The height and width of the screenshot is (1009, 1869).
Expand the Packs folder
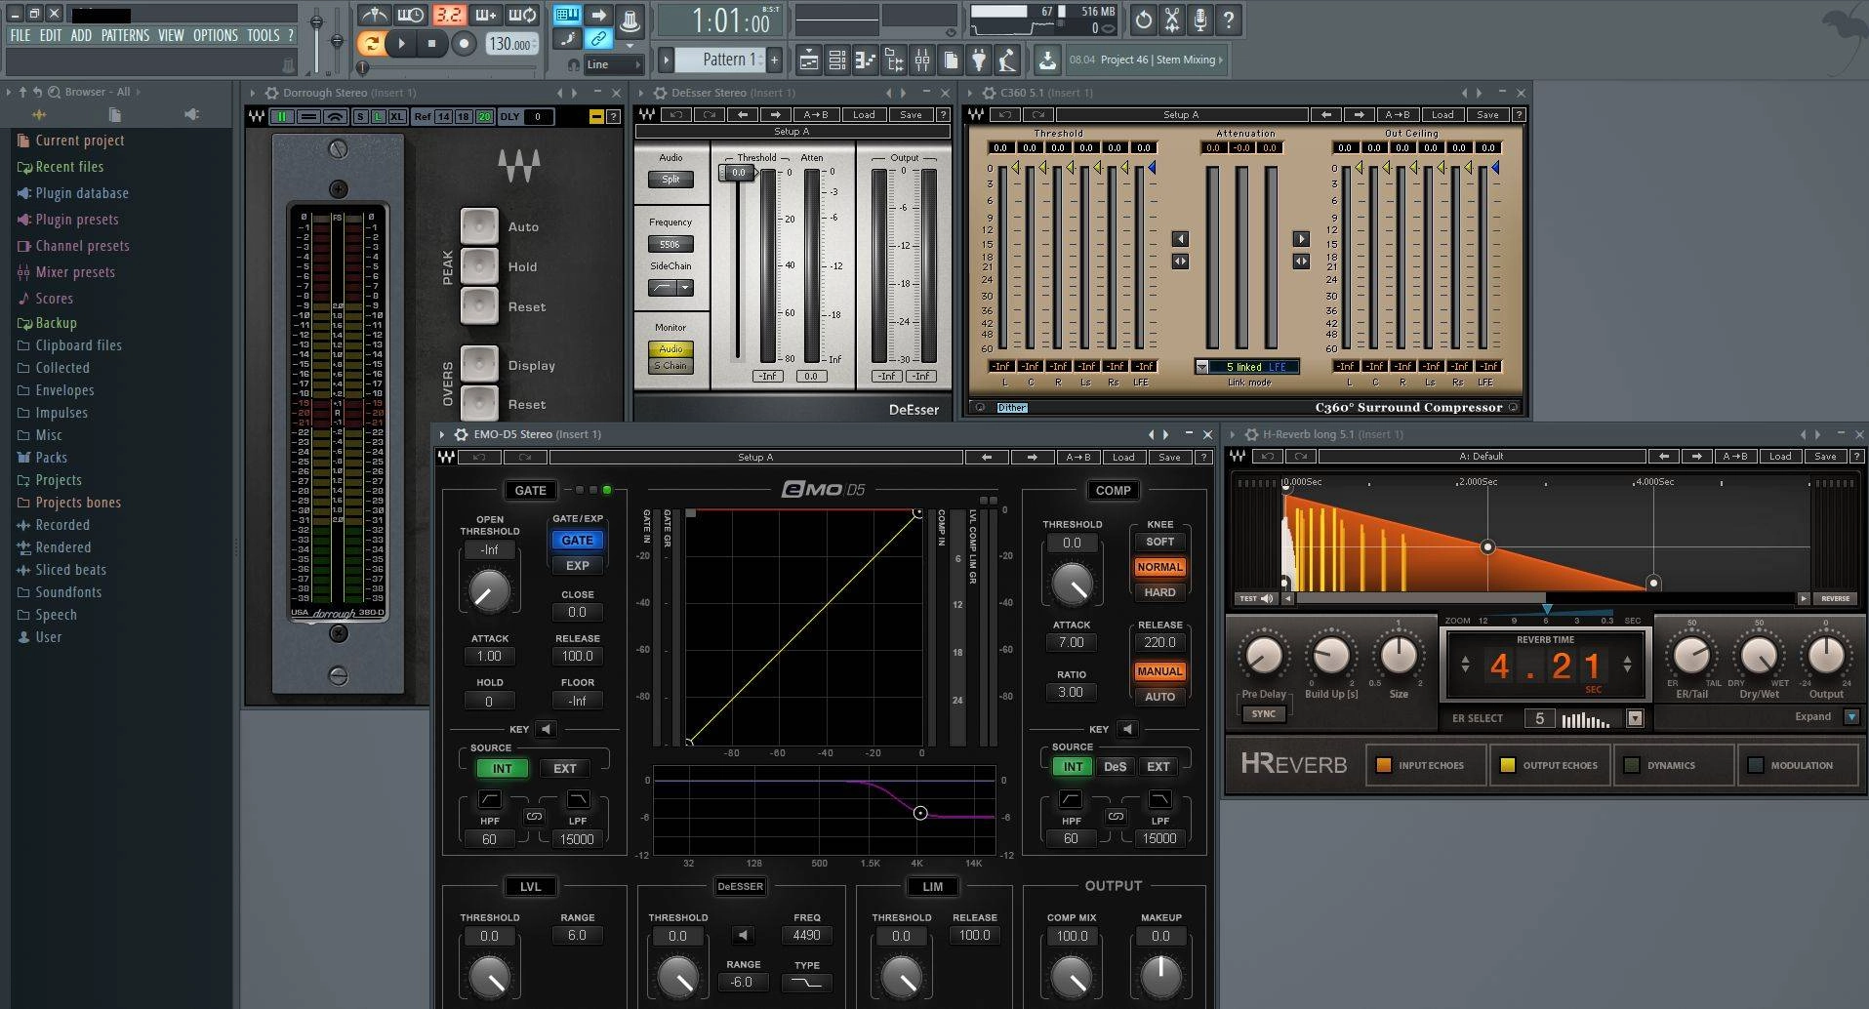tap(52, 458)
